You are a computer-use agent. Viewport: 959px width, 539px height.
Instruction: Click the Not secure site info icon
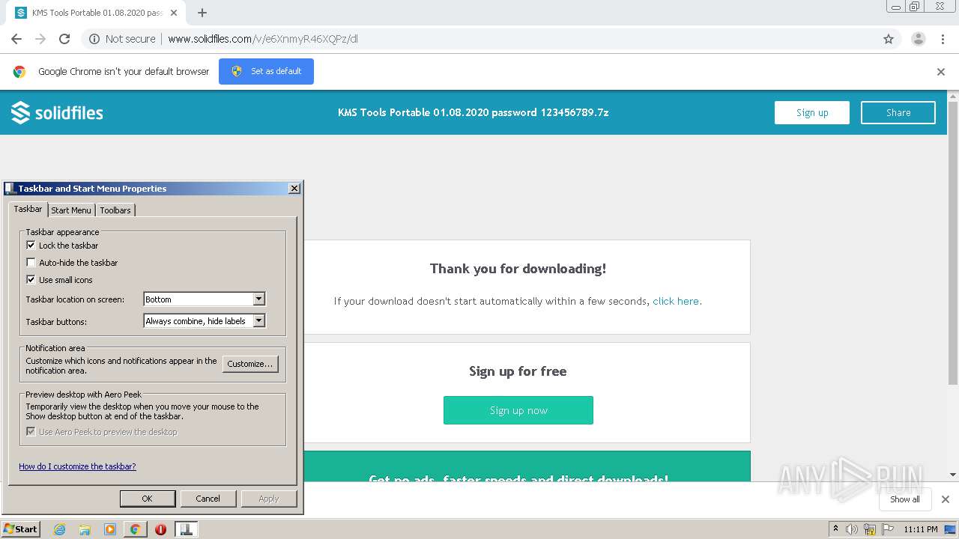coord(94,39)
